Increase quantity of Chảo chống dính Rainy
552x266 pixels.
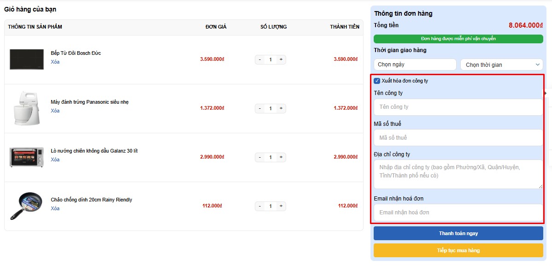click(x=281, y=206)
